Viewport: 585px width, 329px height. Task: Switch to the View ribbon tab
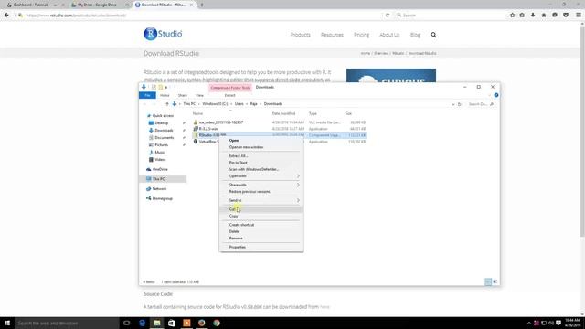click(x=199, y=95)
